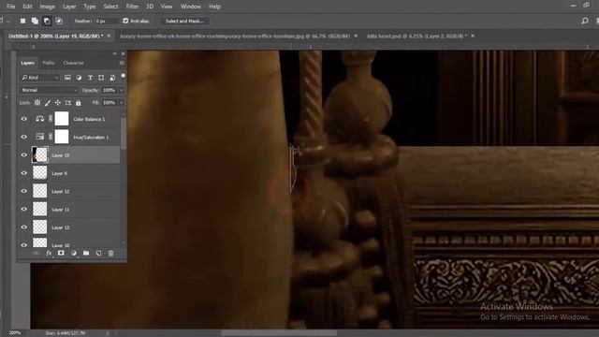Switch to the Paths tab
The image size is (599, 337).
[49, 63]
